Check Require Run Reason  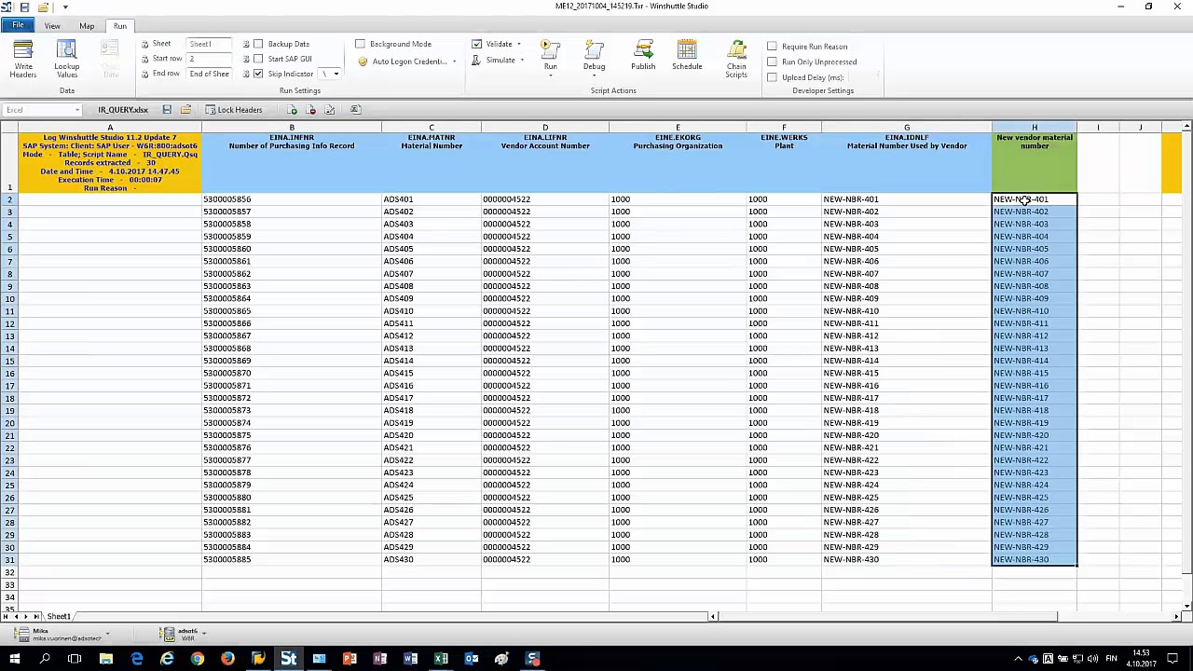pyautogui.click(x=772, y=46)
